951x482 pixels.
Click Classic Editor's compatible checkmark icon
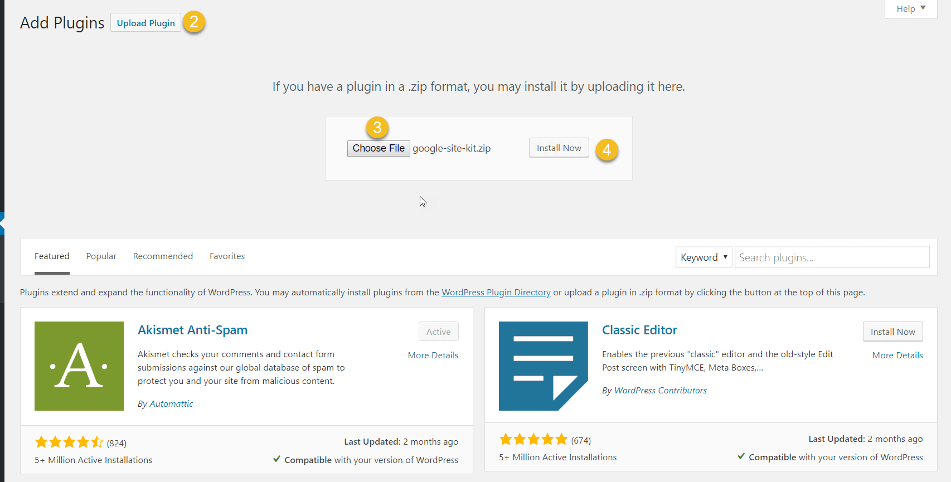coord(741,456)
